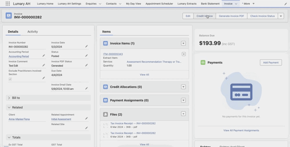The height and width of the screenshot is (147, 290).
Task: Click the Payments card icon
Action: point(203,62)
